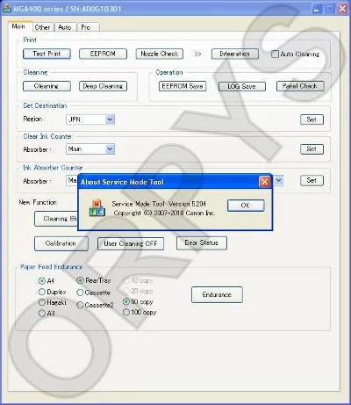Viewport: 351px width, 405px height.
Task: Run the Nozzle Check
Action: pos(160,54)
